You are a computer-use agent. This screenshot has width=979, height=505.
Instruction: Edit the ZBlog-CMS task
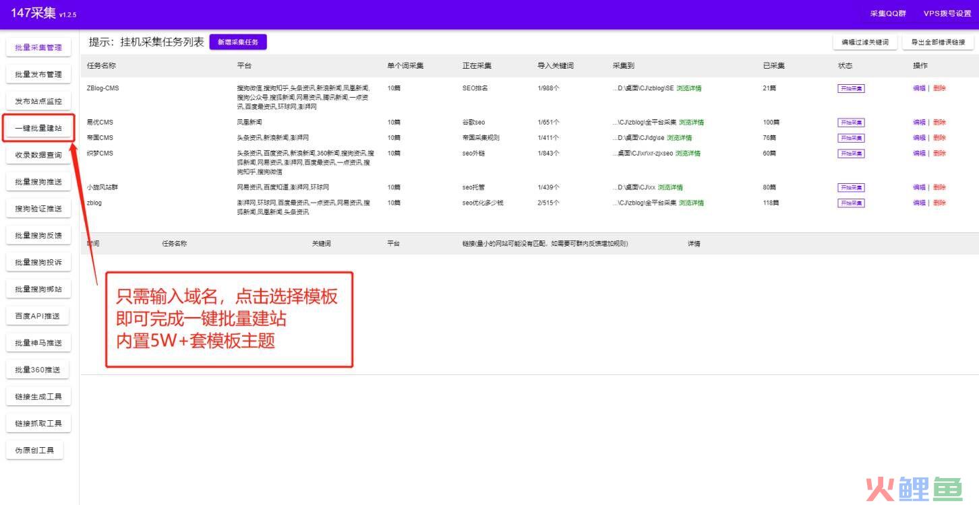pos(919,88)
